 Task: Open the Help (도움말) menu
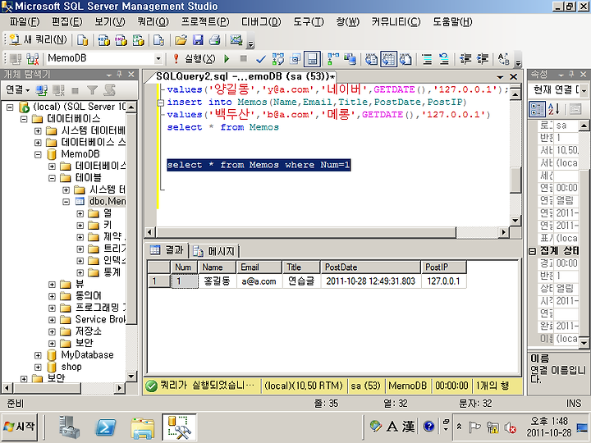pyautogui.click(x=452, y=22)
